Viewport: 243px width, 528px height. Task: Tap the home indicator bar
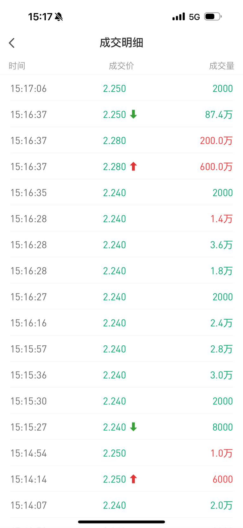click(x=121, y=522)
